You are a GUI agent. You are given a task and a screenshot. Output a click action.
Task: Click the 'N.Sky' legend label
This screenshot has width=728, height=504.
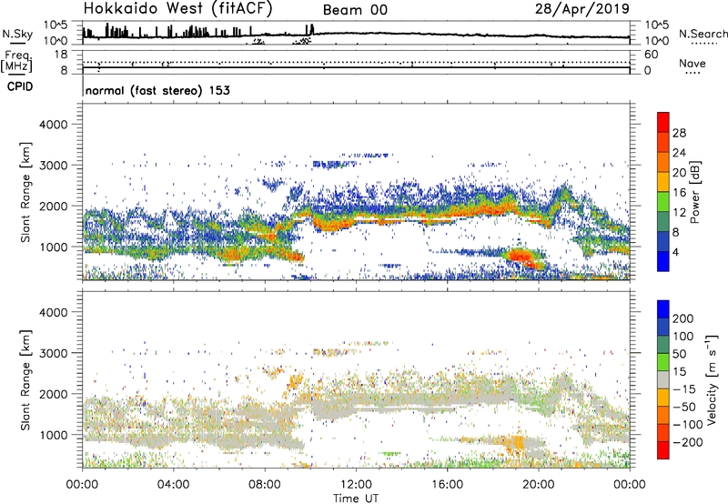pos(17,34)
